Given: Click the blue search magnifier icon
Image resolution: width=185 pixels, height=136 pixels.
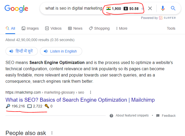Looking at the screenshot, I should (x=173, y=8).
